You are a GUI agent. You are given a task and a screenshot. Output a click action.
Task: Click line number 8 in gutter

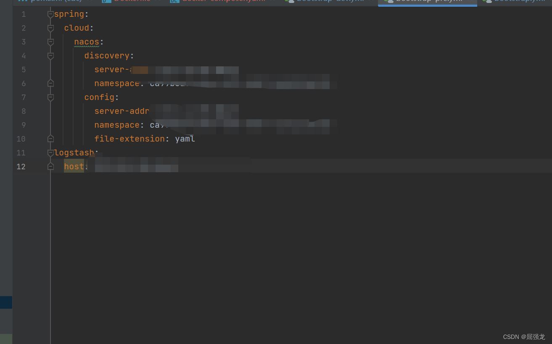[x=24, y=111]
